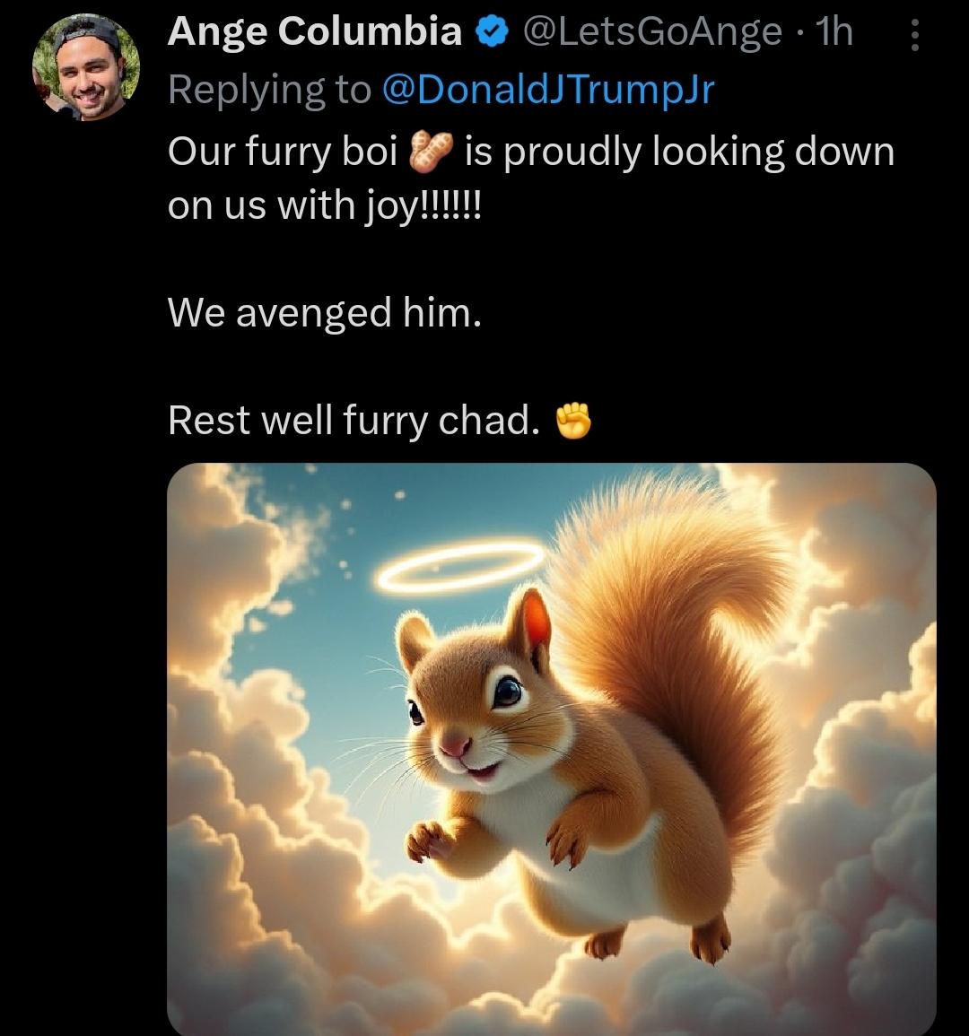Screen dimensions: 969x1036
Task: Click the blue verified checkmark badge
Action: 491,34
